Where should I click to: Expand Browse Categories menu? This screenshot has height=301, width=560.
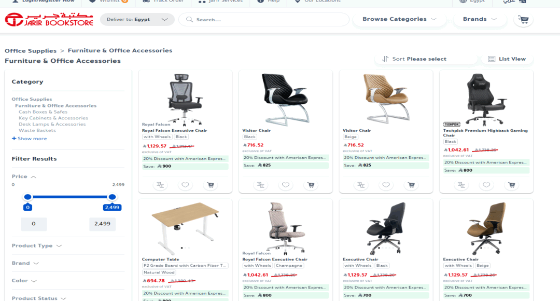[x=399, y=19]
